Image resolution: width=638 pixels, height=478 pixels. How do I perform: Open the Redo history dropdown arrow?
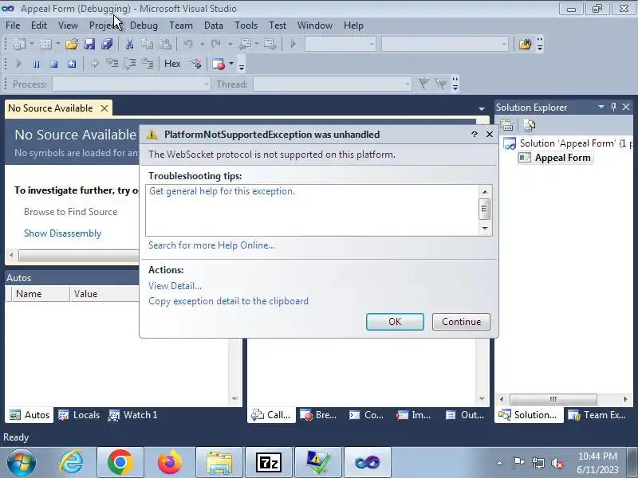click(x=230, y=44)
